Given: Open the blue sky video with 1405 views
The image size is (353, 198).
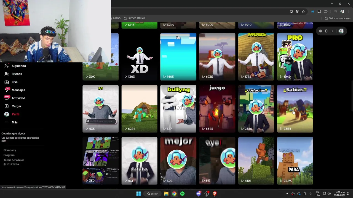Looking at the screenshot, I should tap(178, 57).
